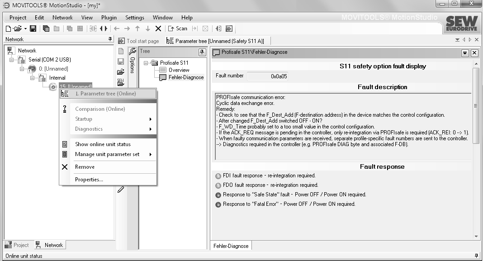Start a network Scan
483x261 pixels.
pos(177,28)
